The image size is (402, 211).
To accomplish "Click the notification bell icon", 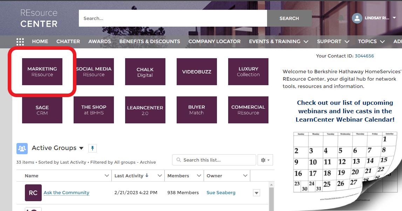I will coord(341,18).
